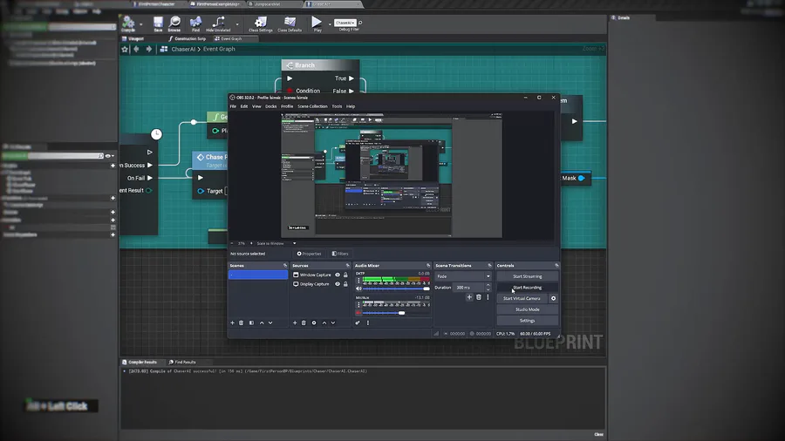Screen dimensions: 785x441
Task: Open OBS Settings button
Action: click(x=527, y=321)
